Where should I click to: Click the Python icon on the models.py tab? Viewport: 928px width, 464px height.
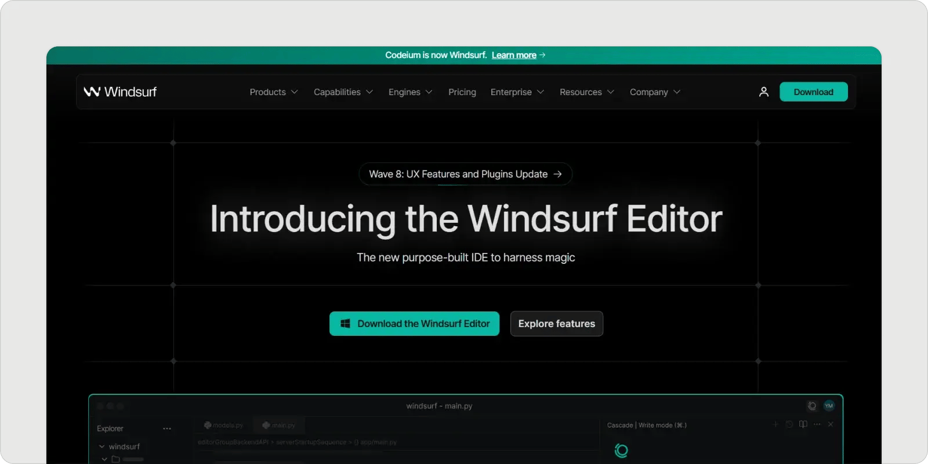click(x=208, y=425)
